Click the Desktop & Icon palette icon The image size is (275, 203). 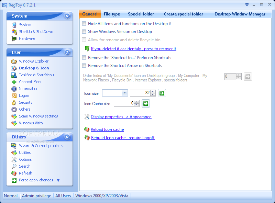(x=14, y=68)
